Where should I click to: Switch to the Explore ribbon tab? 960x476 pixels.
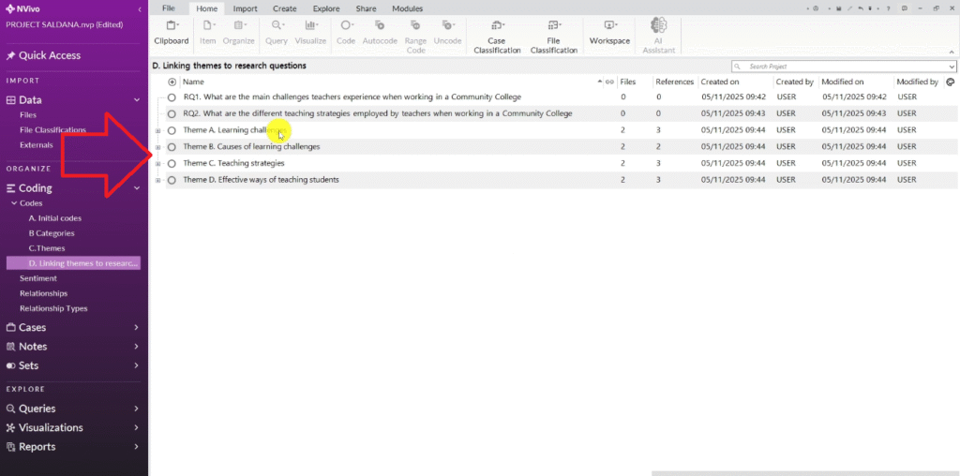[326, 8]
